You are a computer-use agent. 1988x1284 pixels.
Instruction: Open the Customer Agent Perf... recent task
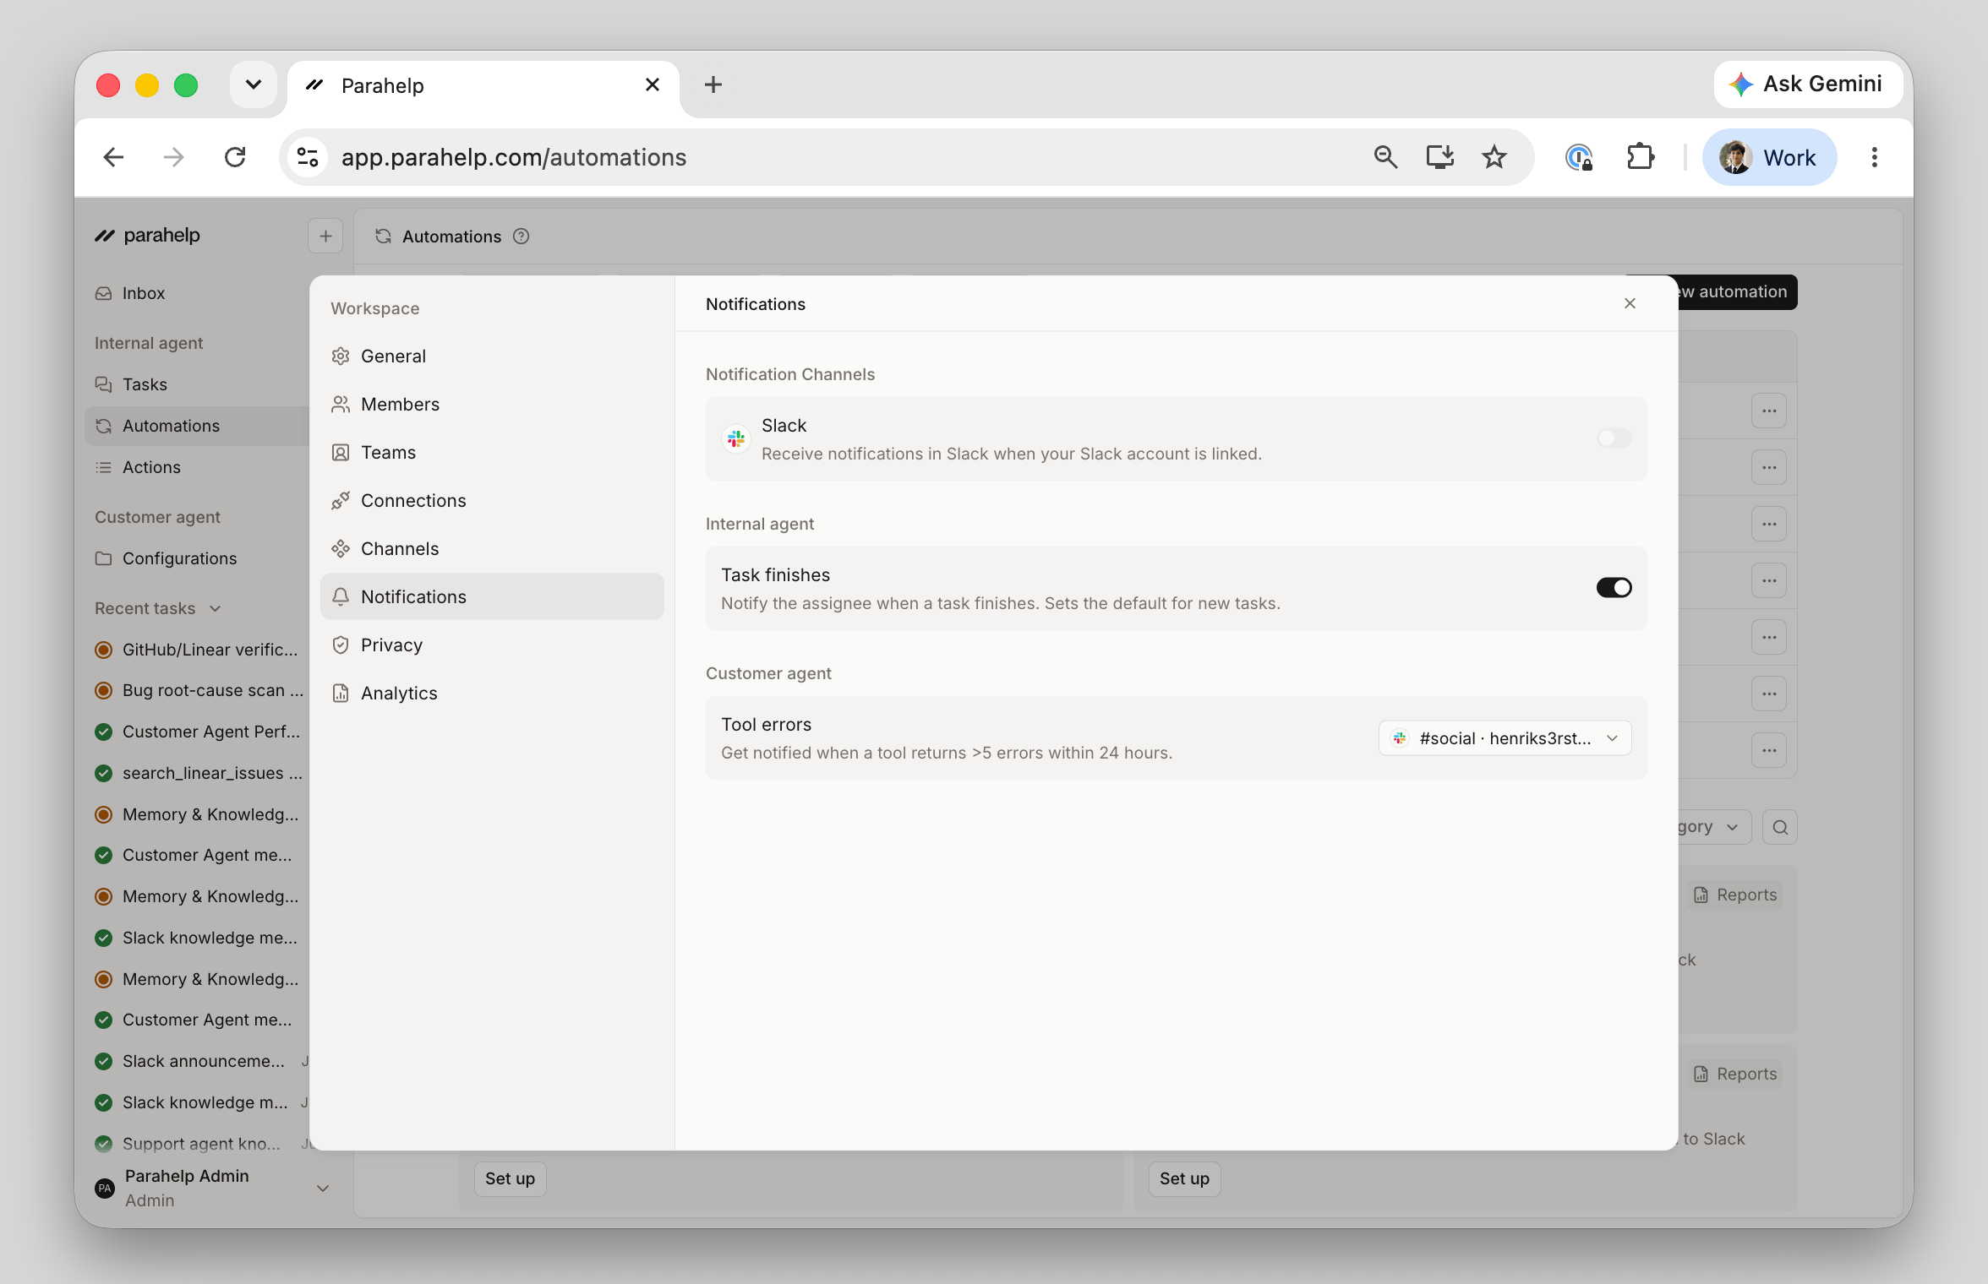pyautogui.click(x=198, y=732)
